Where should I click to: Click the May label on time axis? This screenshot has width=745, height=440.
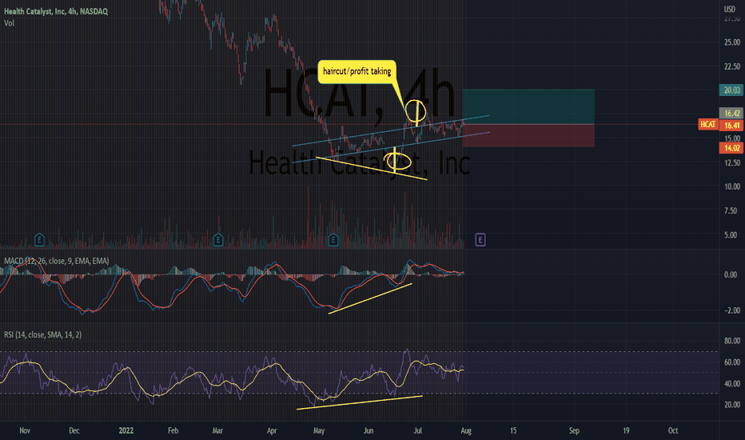(319, 430)
